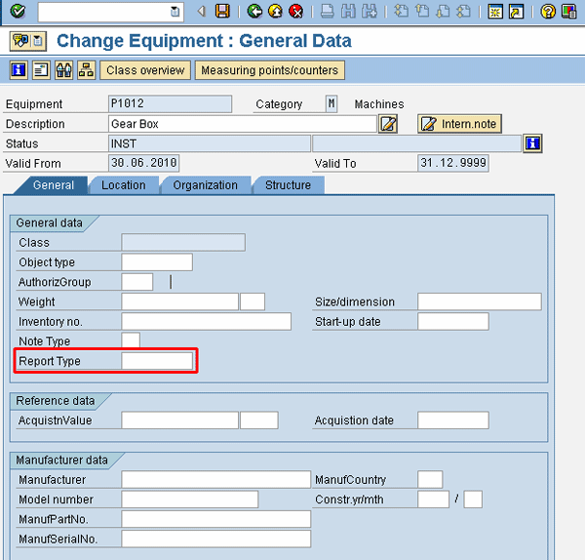Open the Organization tab
Image resolution: width=585 pixels, height=560 pixels.
205,185
